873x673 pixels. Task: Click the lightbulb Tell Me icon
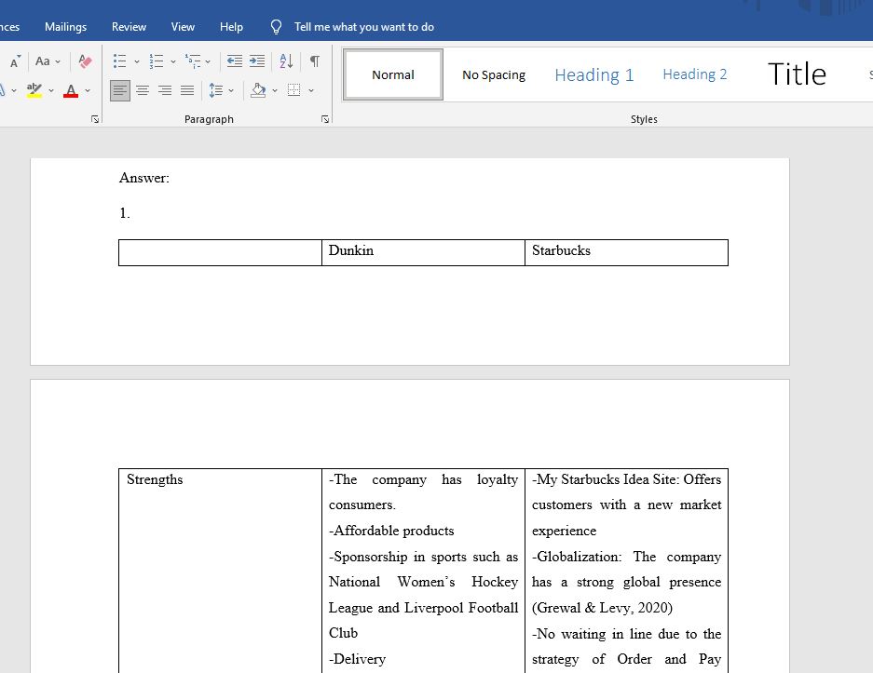276,27
